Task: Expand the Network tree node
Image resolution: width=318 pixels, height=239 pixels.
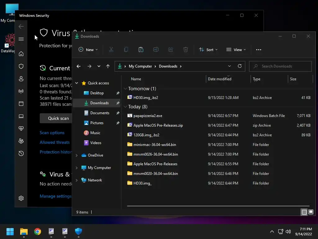Action: [77, 180]
